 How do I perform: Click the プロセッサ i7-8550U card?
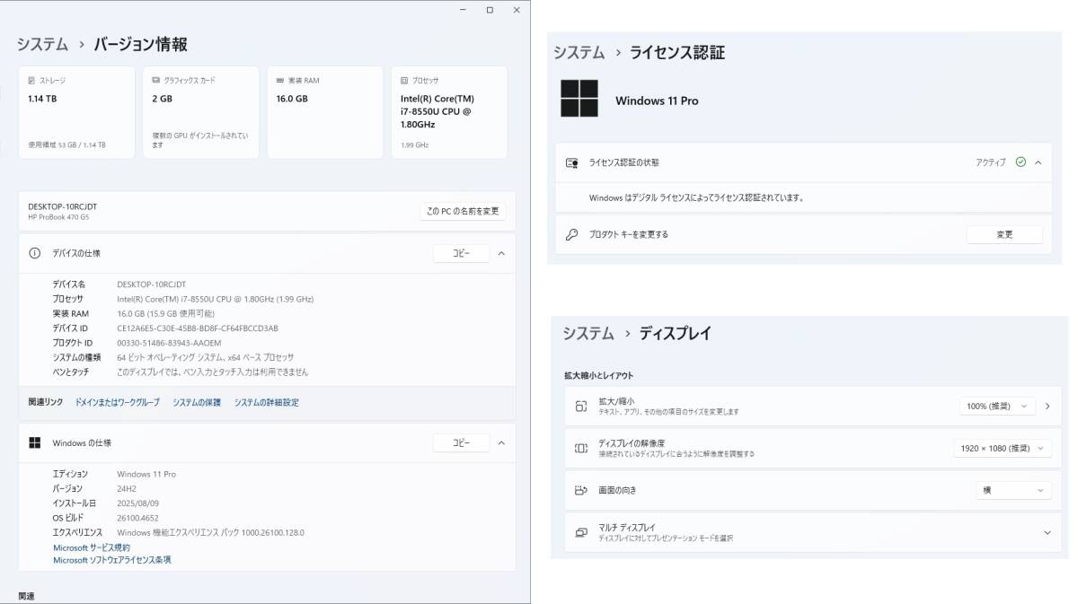449,112
